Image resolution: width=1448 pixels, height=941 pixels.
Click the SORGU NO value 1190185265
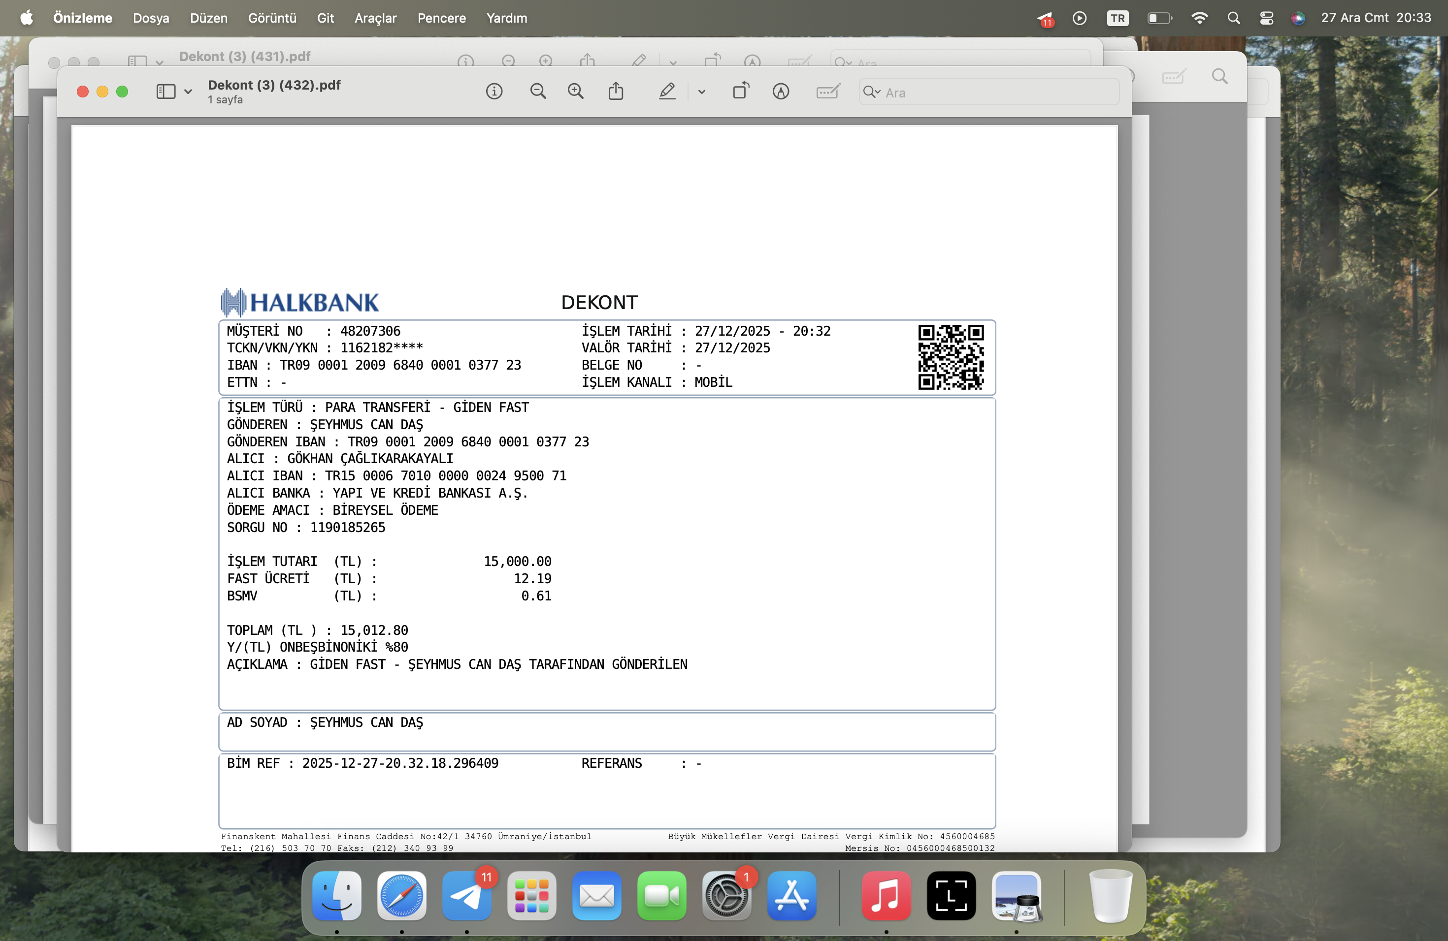348,527
